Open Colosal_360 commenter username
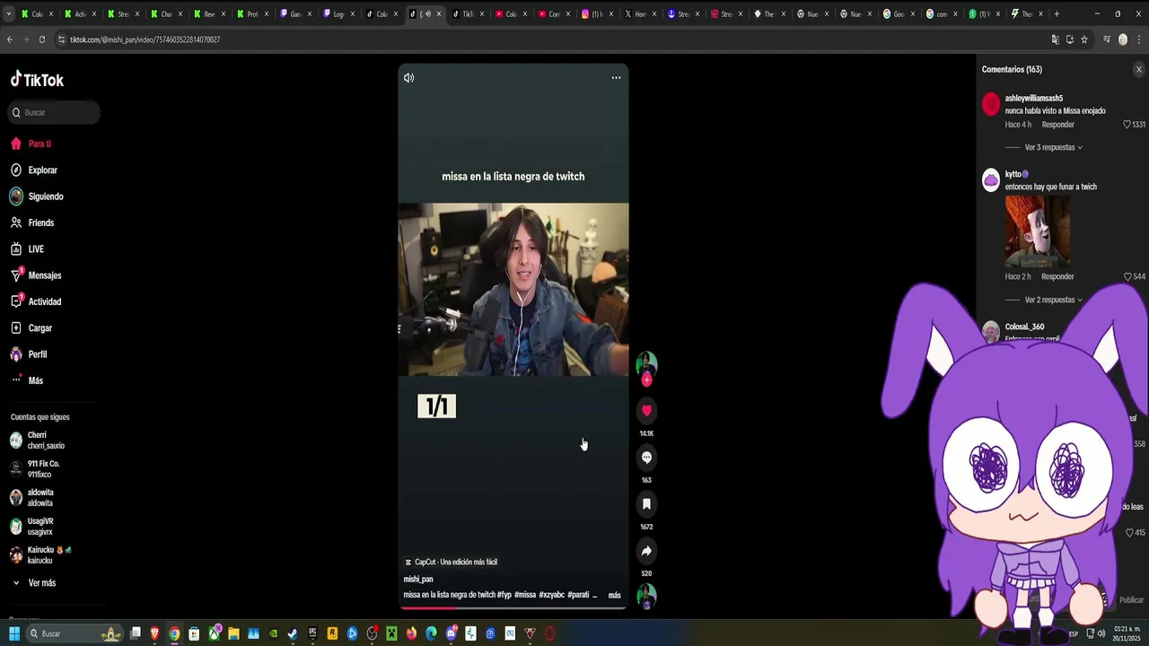1149x646 pixels. tap(1024, 327)
